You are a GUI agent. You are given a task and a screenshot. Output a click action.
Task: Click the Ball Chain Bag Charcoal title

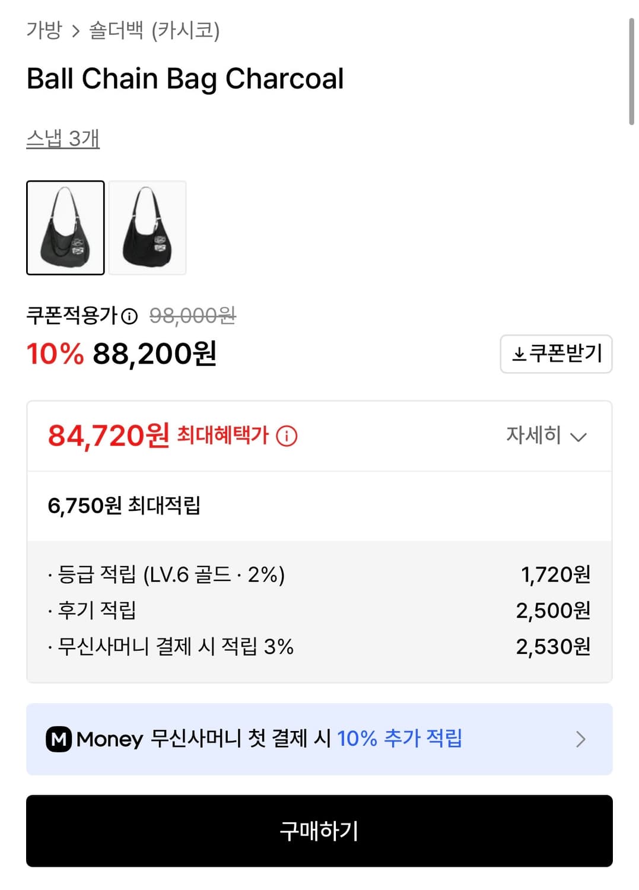[185, 79]
